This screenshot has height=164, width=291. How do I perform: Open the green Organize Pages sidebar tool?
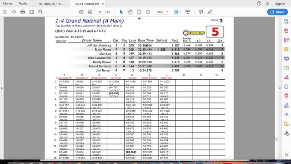[286, 68]
